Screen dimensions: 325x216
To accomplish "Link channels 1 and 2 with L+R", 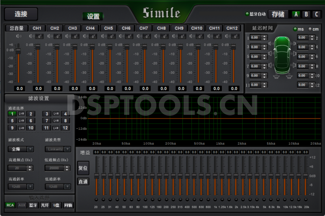I will coord(22,114).
